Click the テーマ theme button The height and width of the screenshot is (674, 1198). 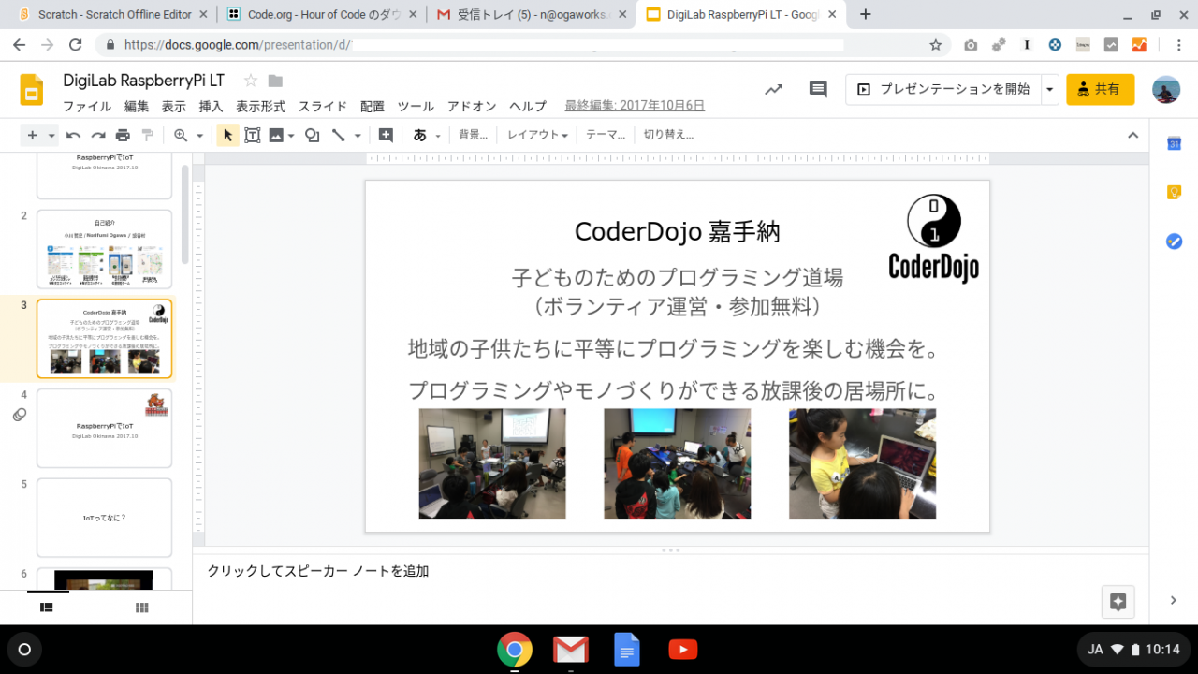[605, 135]
